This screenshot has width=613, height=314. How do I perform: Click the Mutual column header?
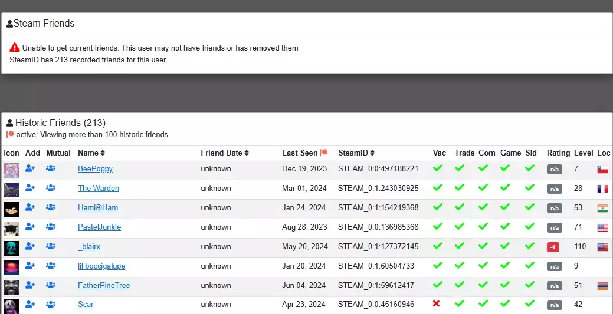click(58, 153)
